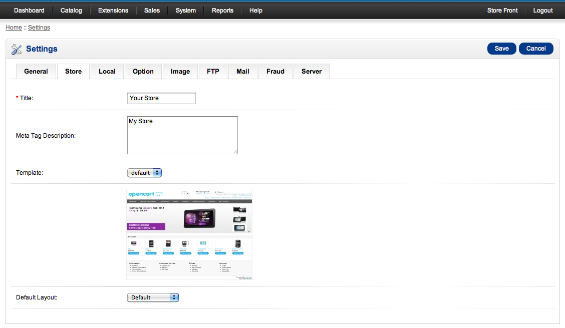Viewport: 565px width, 328px height.
Task: Open the Sales menu
Action: [151, 10]
